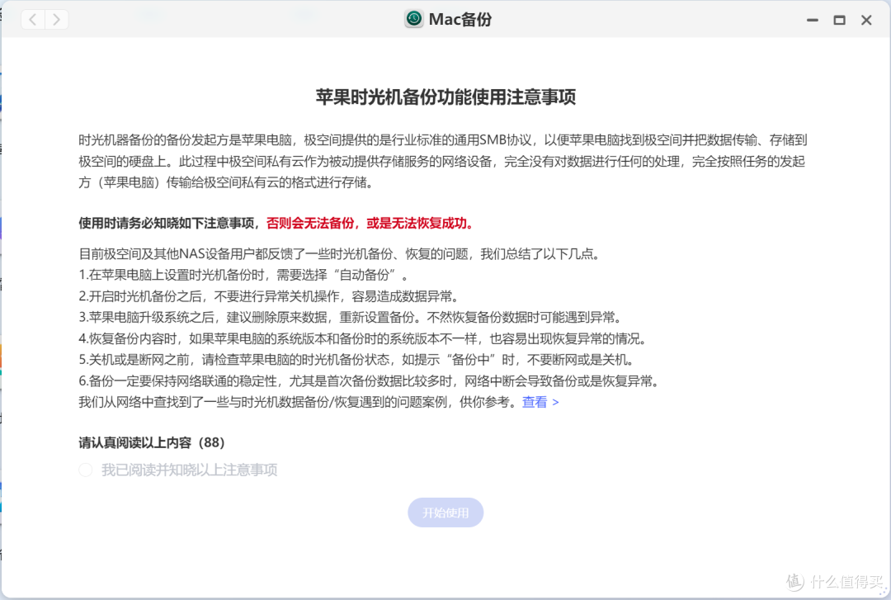
Task: Click the Mac备份 window title text
Action: [460, 19]
